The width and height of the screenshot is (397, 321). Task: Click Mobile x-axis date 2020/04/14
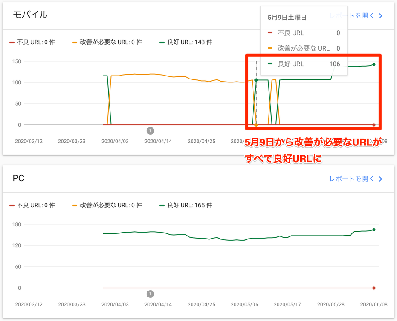tap(158, 141)
